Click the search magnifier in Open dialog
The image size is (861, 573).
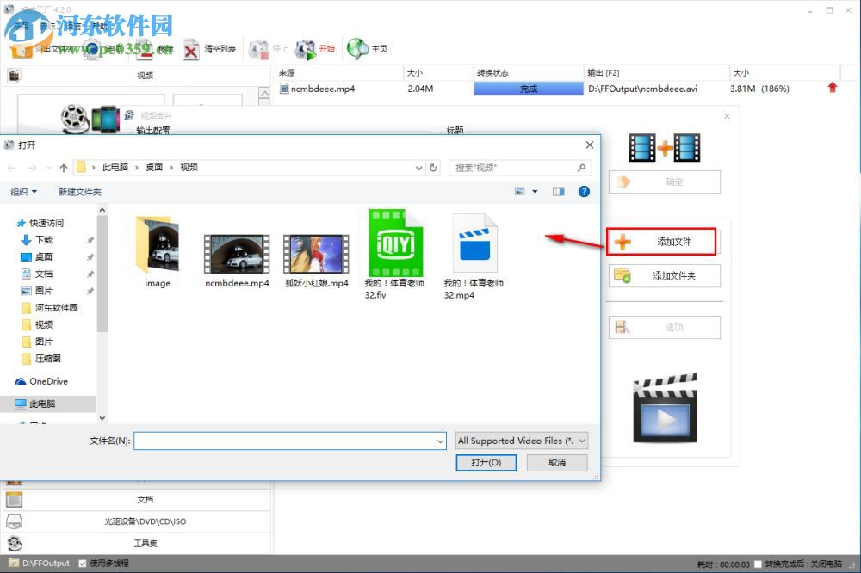(581, 168)
